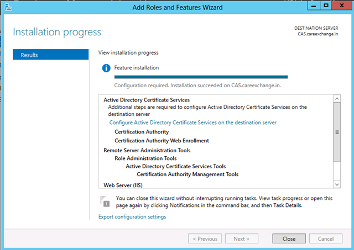The height and width of the screenshot is (250, 354).
Task: Close the wizard with the title bar X
Action: click(x=342, y=6)
